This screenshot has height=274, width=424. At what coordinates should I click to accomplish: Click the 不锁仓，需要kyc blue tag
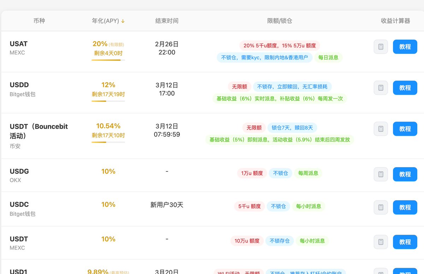[x=265, y=57]
